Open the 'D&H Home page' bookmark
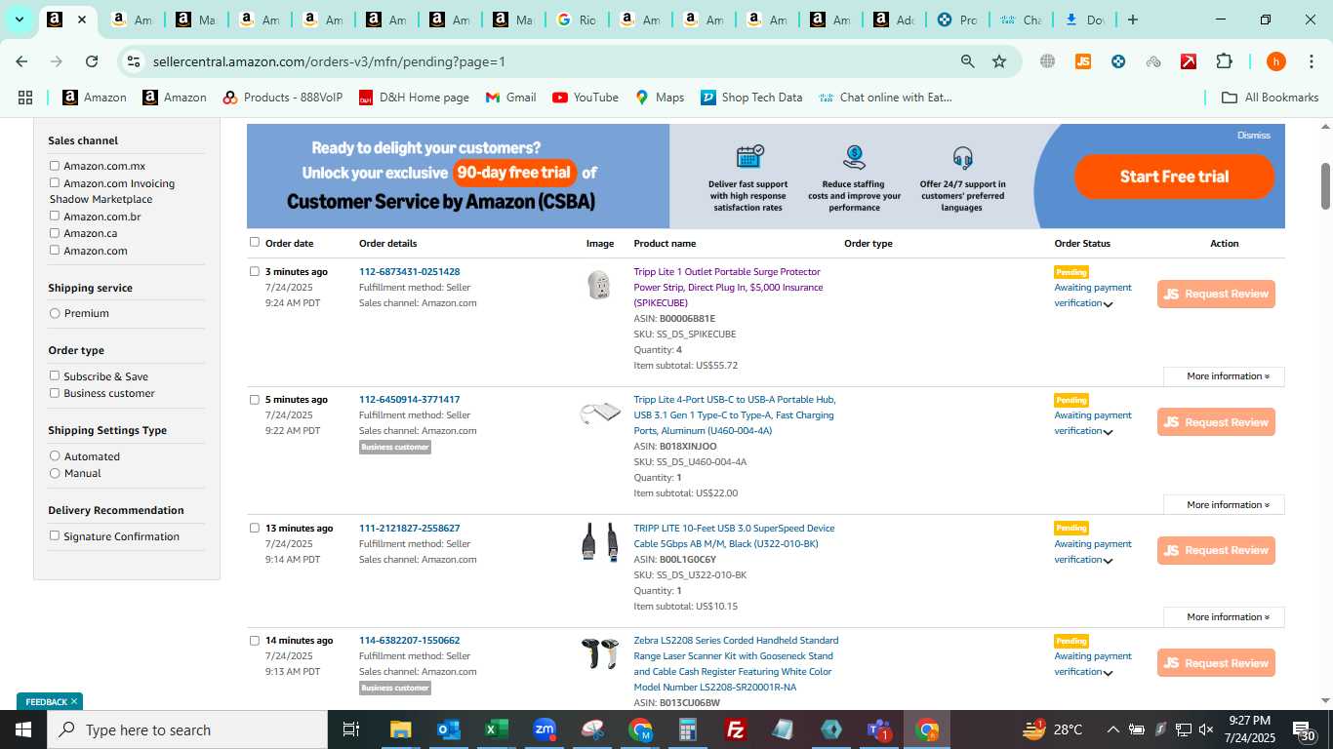This screenshot has width=1333, height=749. coord(414,98)
